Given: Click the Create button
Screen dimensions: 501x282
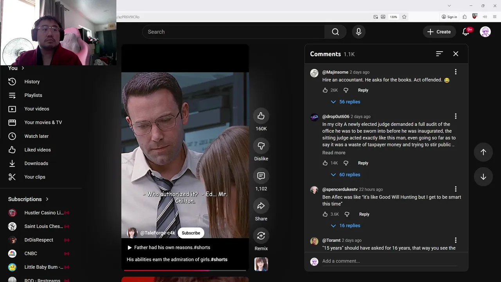Looking at the screenshot, I should click(x=439, y=32).
